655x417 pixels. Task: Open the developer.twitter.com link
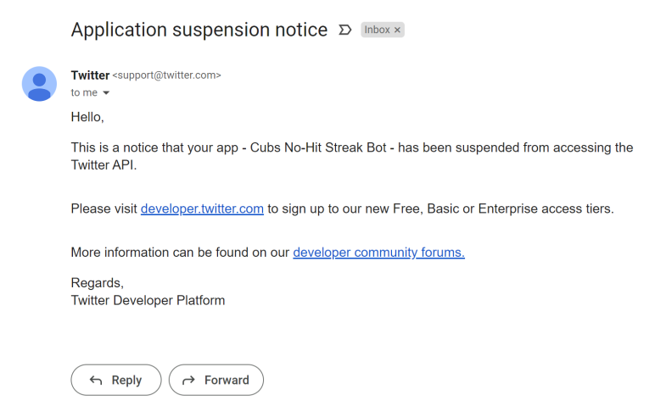tap(202, 208)
